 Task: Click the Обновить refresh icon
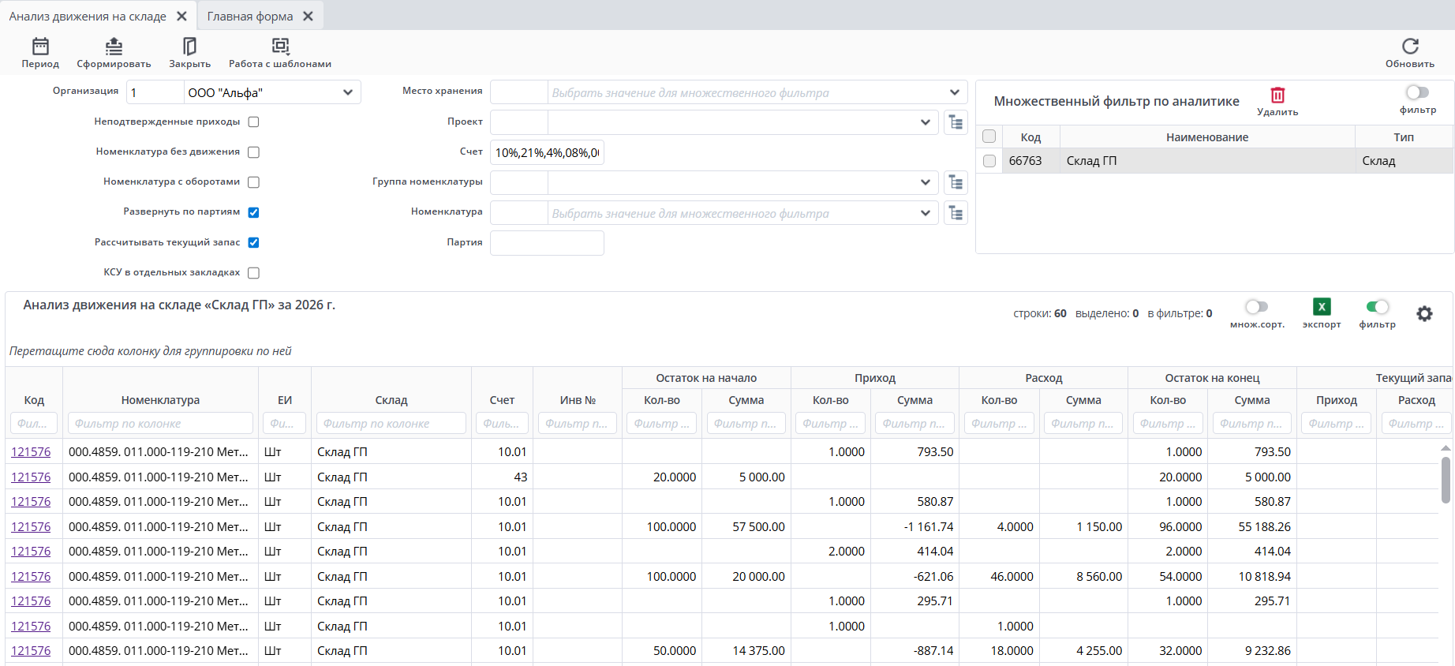click(x=1410, y=47)
